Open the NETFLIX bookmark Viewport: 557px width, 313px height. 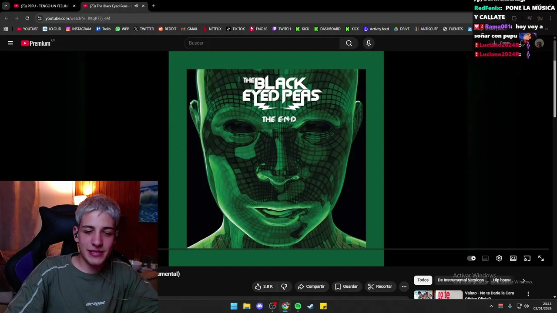(x=212, y=29)
